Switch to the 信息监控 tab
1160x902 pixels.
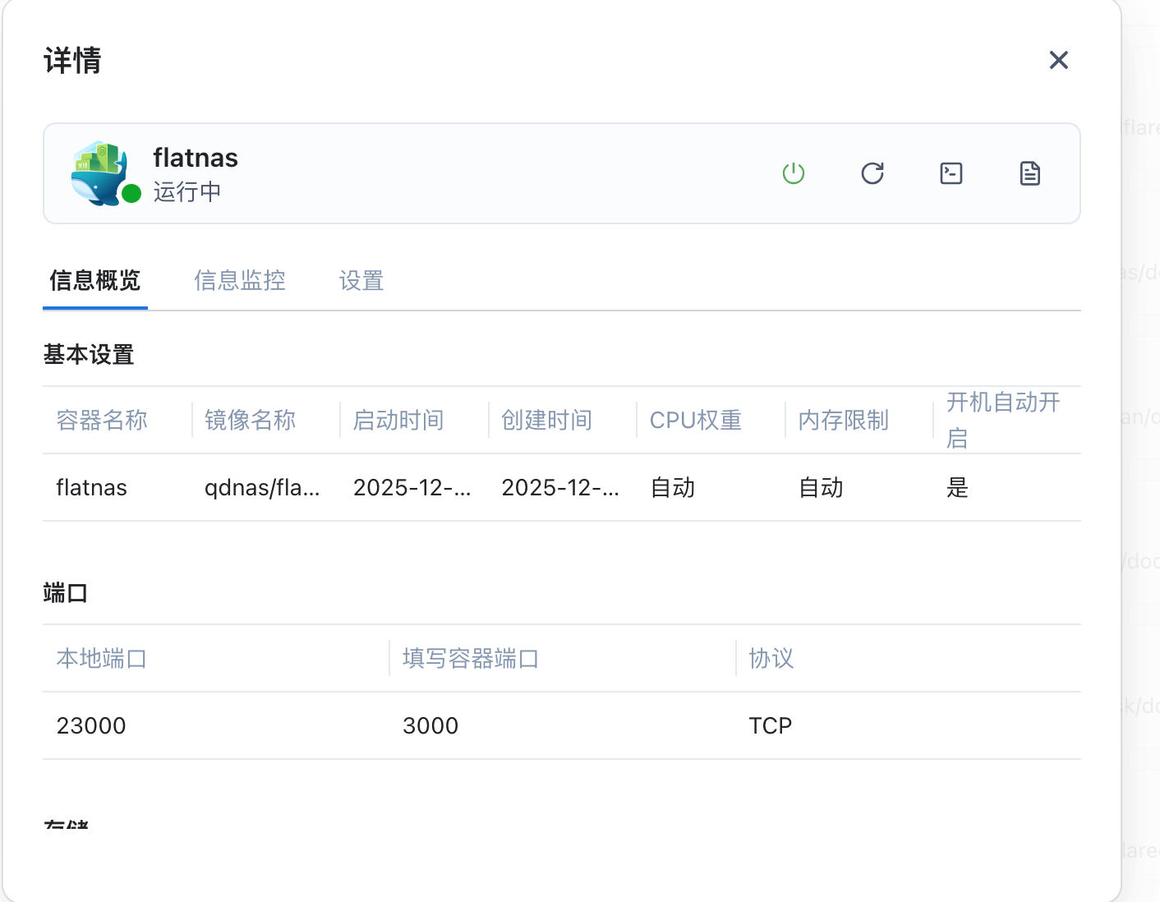(240, 281)
